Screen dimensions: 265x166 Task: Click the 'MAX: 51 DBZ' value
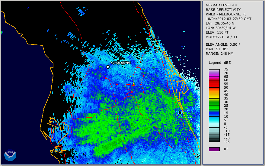tap(217, 49)
